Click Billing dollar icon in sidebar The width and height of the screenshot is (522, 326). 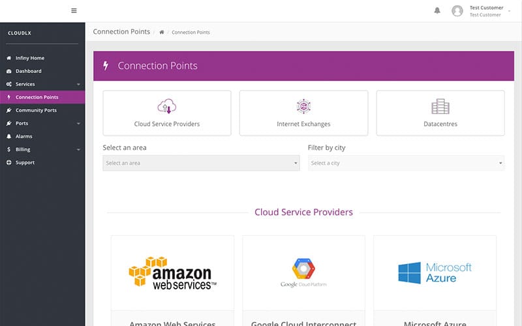point(9,149)
